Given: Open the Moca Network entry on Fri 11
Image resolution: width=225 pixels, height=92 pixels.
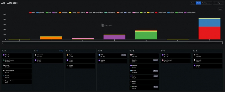Looking at the screenshot, I should click(x=176, y=61).
